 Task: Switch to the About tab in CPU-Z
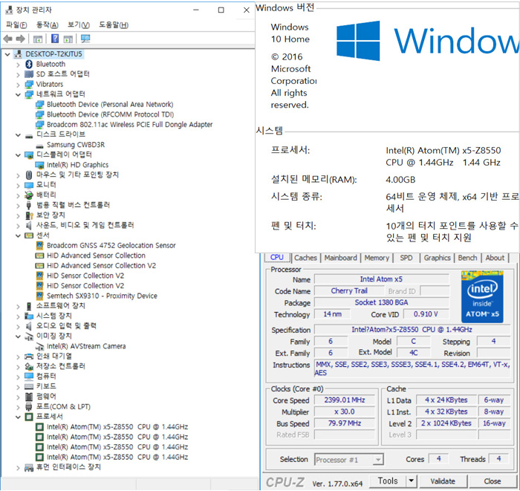point(495,258)
